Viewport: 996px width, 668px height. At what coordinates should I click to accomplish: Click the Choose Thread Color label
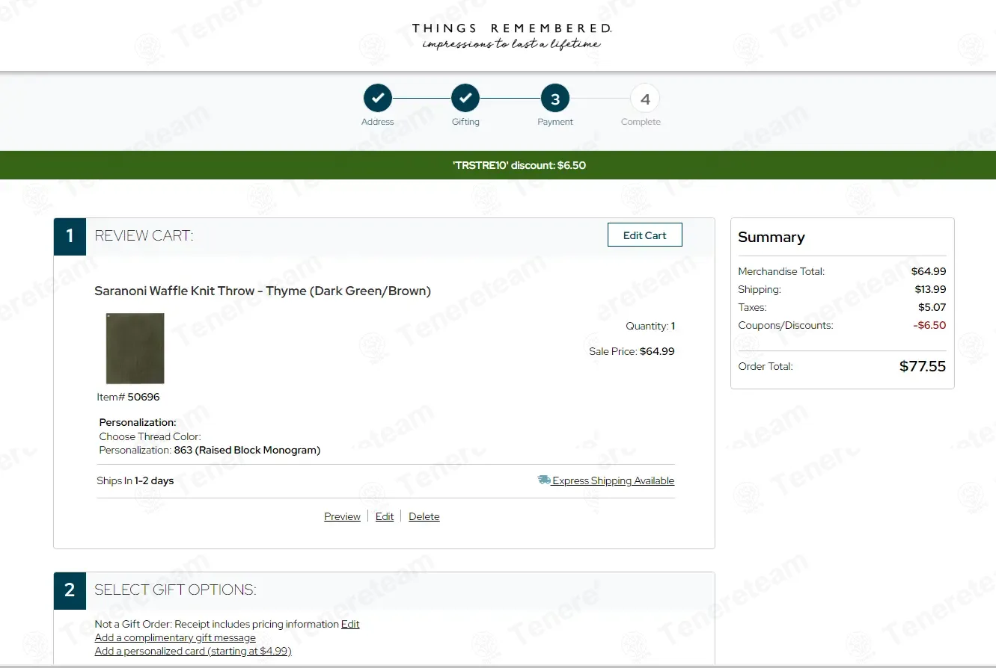point(150,436)
